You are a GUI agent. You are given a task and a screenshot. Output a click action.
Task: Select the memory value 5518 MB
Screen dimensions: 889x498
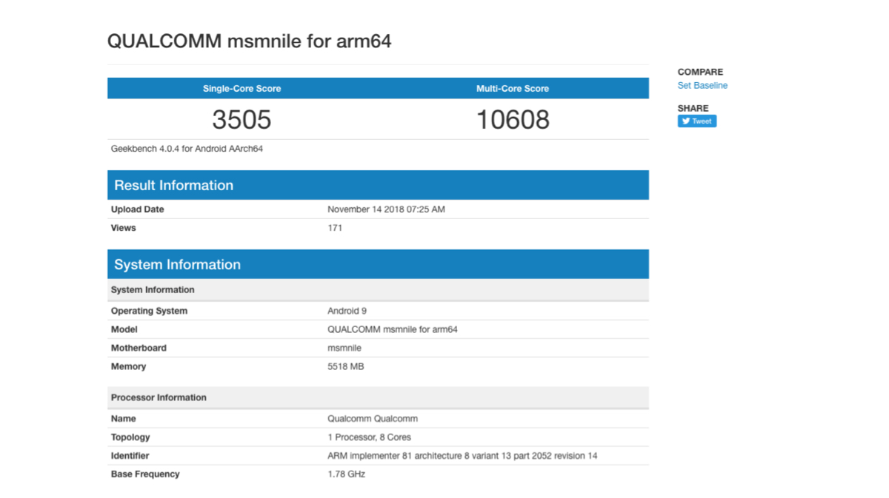click(345, 366)
